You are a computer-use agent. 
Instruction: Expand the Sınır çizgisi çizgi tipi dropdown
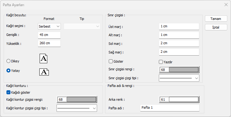[179, 78]
